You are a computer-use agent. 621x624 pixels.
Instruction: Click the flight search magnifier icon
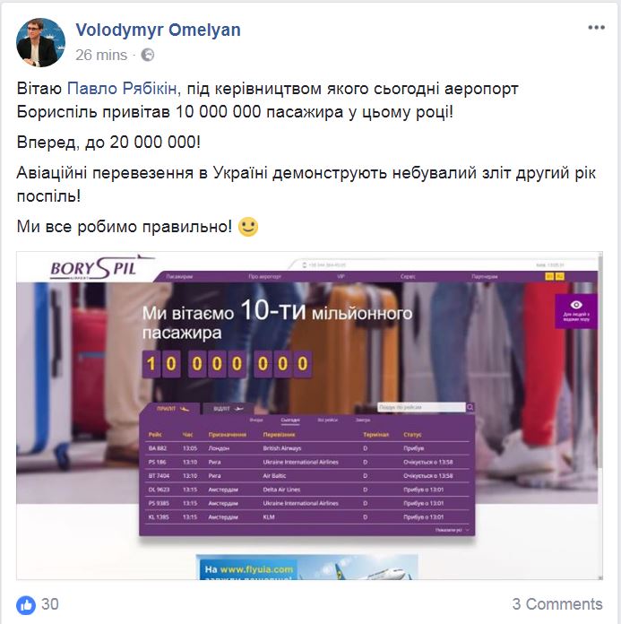pos(470,407)
